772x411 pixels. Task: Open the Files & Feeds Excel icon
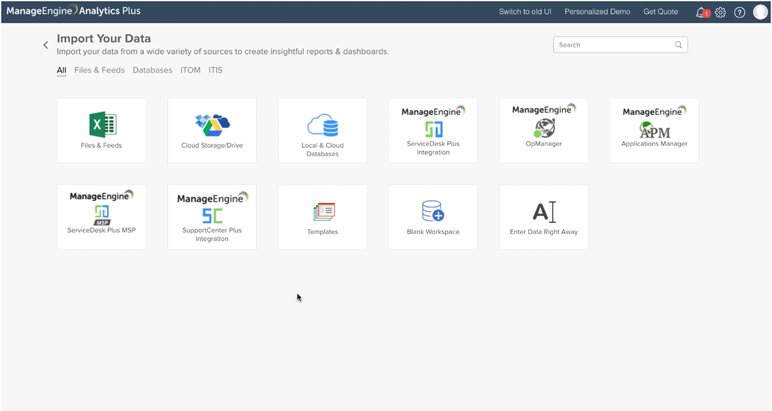(103, 124)
